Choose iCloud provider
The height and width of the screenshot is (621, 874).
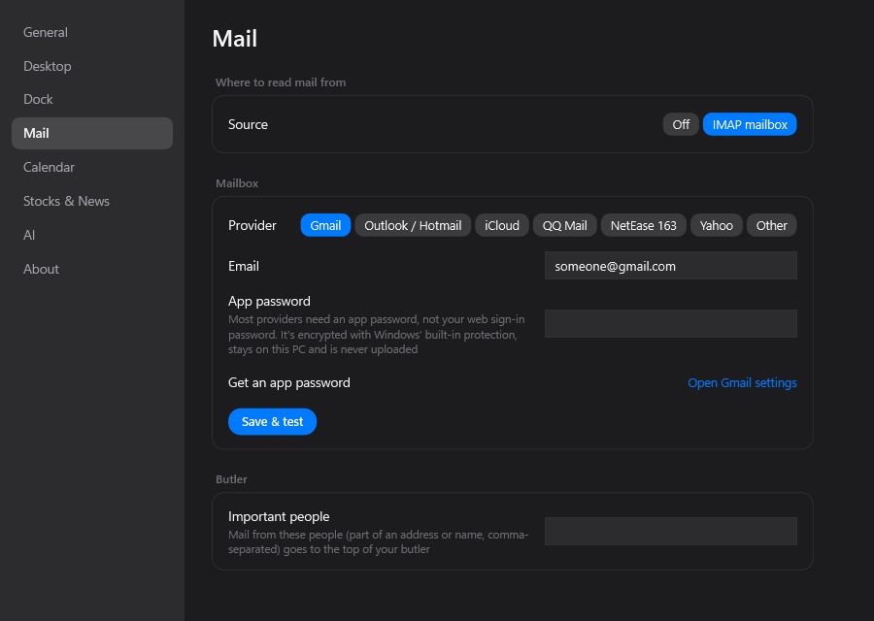502,225
